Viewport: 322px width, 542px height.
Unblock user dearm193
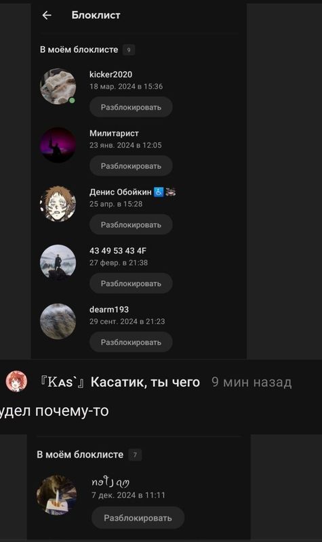(131, 342)
